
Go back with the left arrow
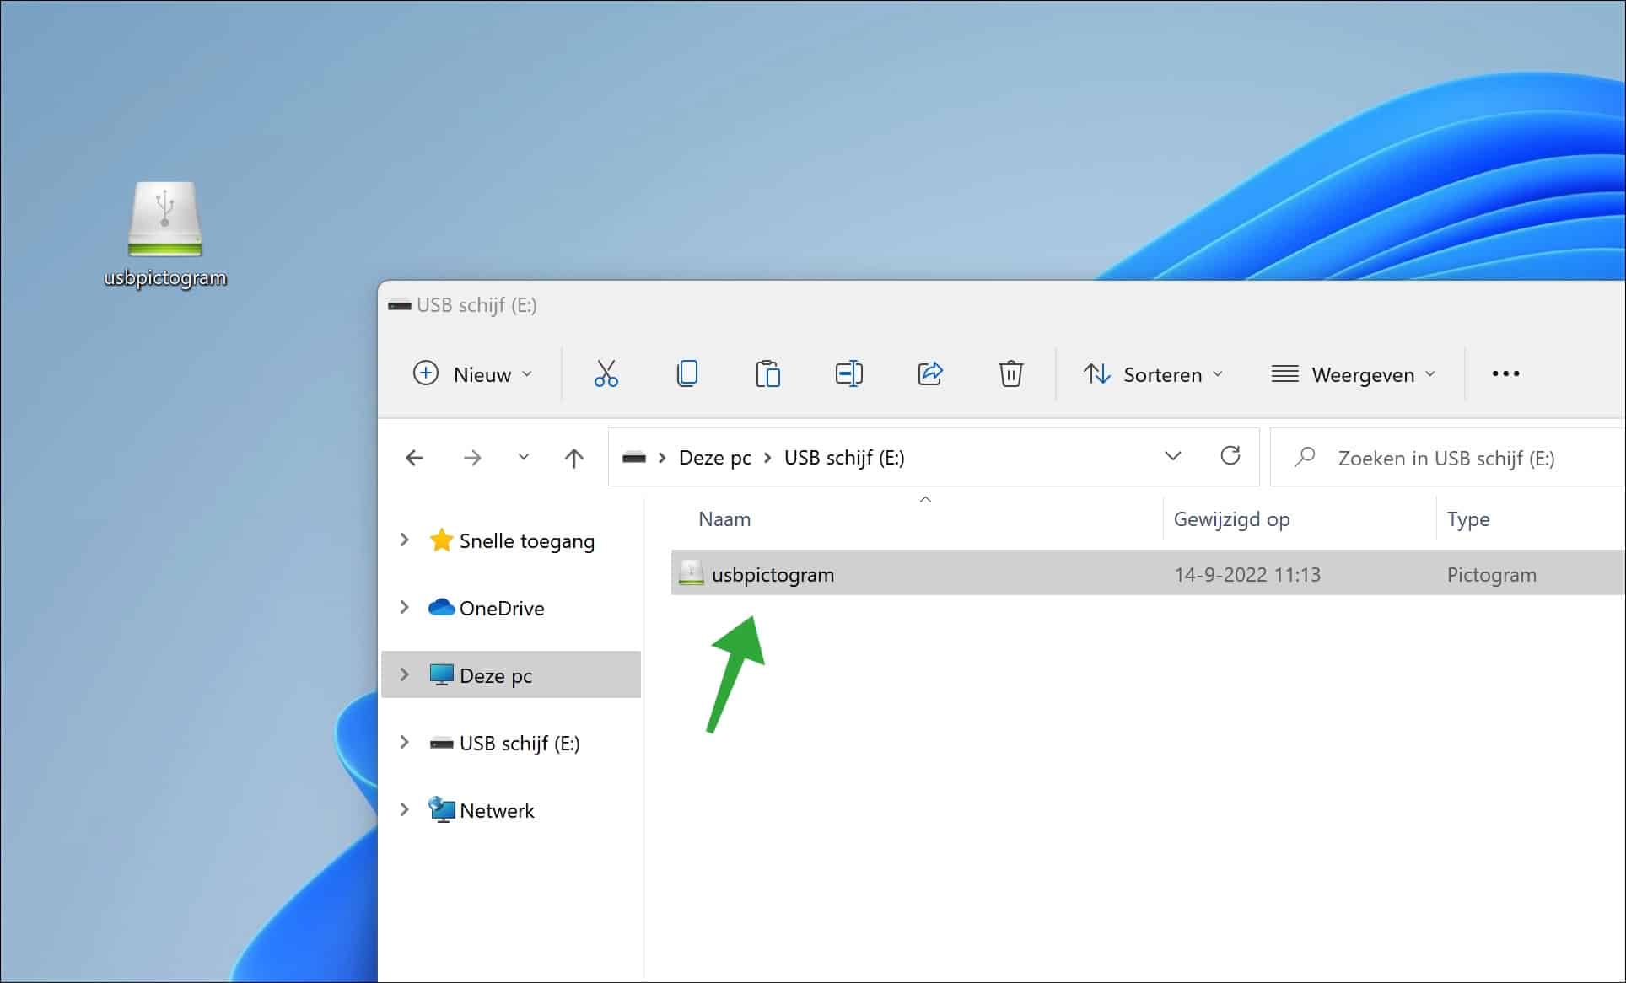pyautogui.click(x=413, y=456)
